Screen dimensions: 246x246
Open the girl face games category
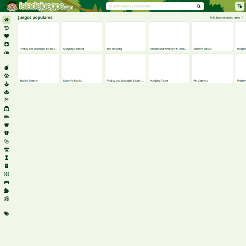point(7,109)
